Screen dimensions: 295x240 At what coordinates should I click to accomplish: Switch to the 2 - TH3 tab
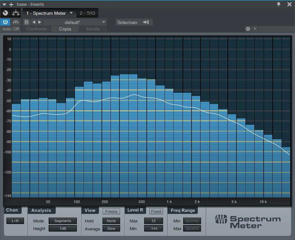click(x=88, y=13)
